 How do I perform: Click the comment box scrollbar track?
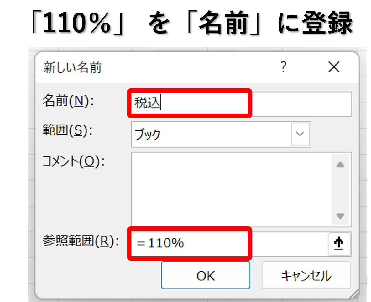click(340, 190)
